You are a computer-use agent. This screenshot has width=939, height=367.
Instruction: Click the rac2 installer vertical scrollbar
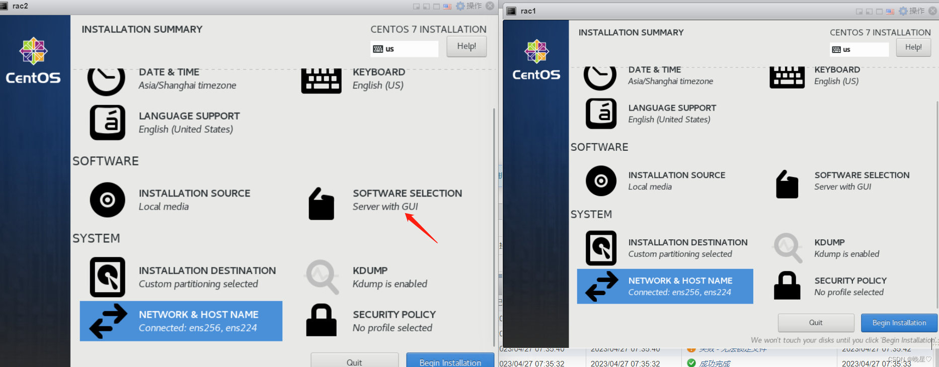tap(494, 226)
